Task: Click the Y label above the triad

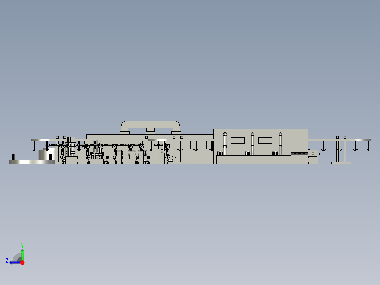Action: click(22, 245)
